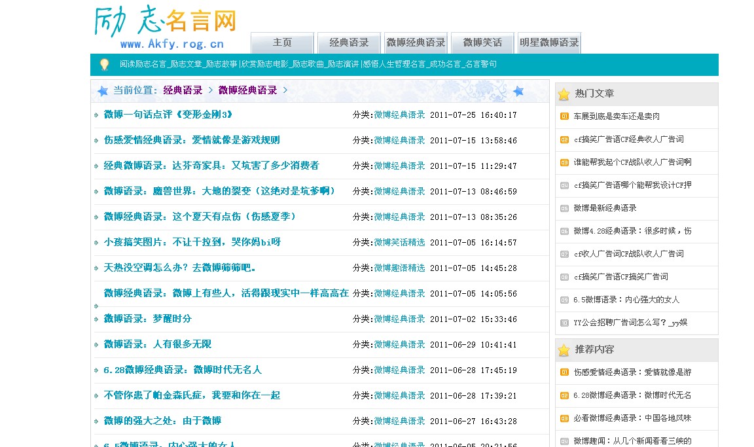Open article 微博的强大之处:由于微博
Viewport: 754px width, 447px height.
pyautogui.click(x=162, y=421)
